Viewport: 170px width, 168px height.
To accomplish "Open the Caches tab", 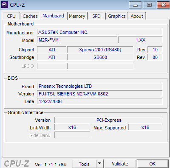I will pyautogui.click(x=30, y=16).
